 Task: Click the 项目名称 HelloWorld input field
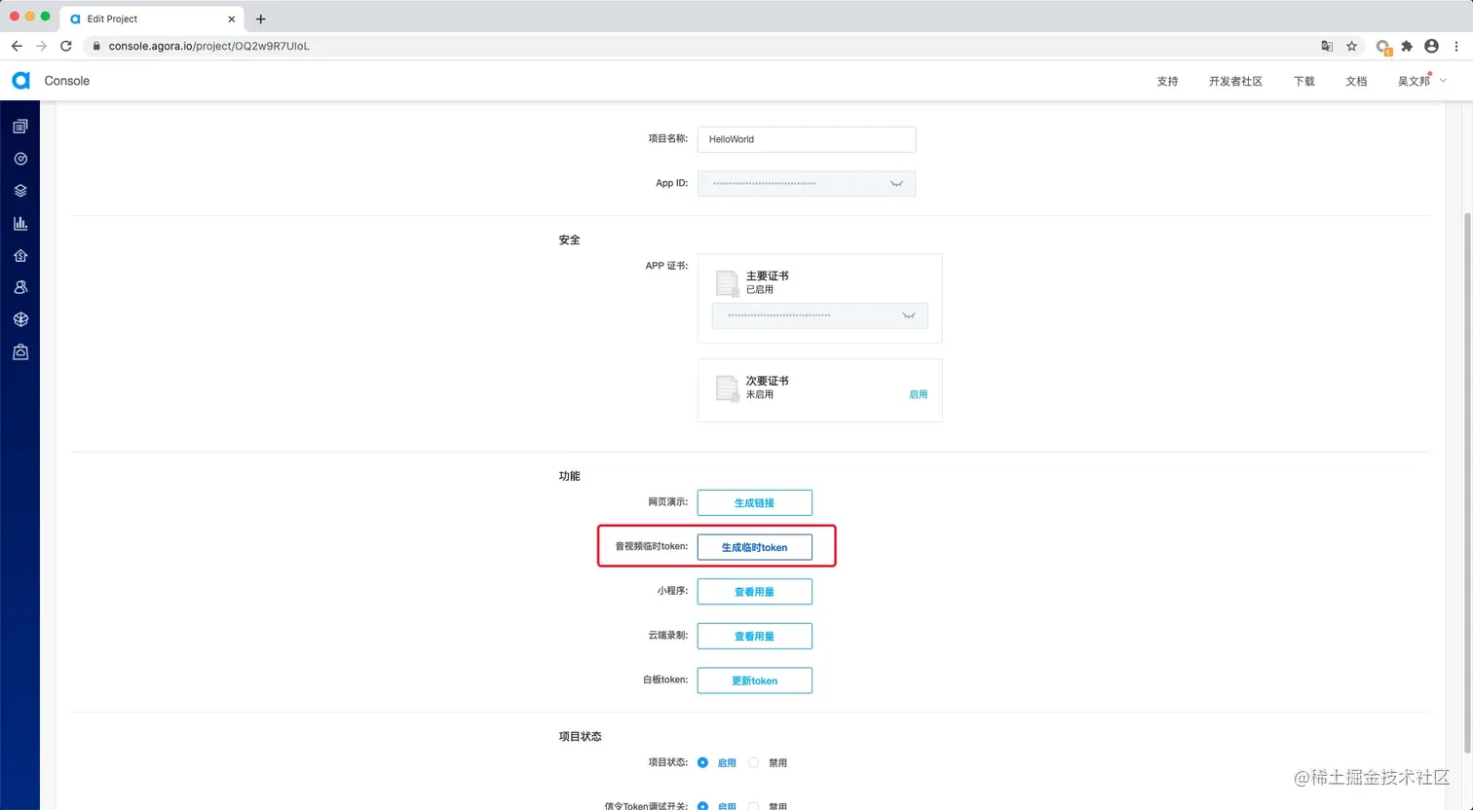point(806,139)
